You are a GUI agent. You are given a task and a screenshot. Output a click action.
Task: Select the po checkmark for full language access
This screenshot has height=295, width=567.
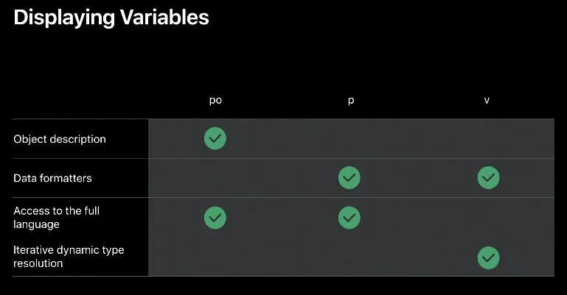215,217
